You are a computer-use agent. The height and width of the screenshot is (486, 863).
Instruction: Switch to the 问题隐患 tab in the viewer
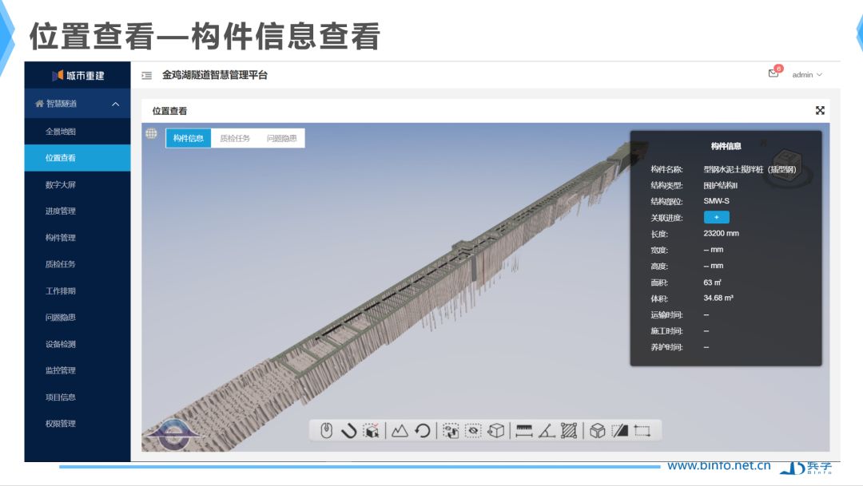point(282,138)
